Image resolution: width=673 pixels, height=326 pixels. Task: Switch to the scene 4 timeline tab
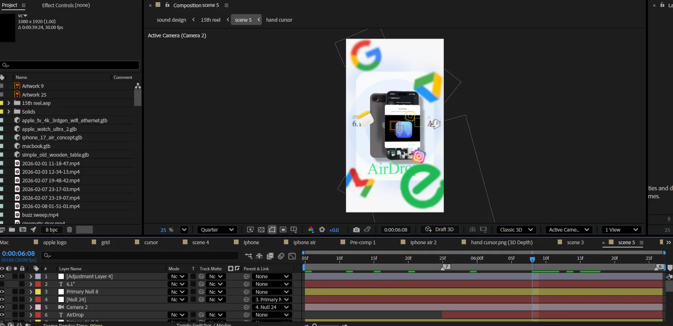[x=200, y=242]
